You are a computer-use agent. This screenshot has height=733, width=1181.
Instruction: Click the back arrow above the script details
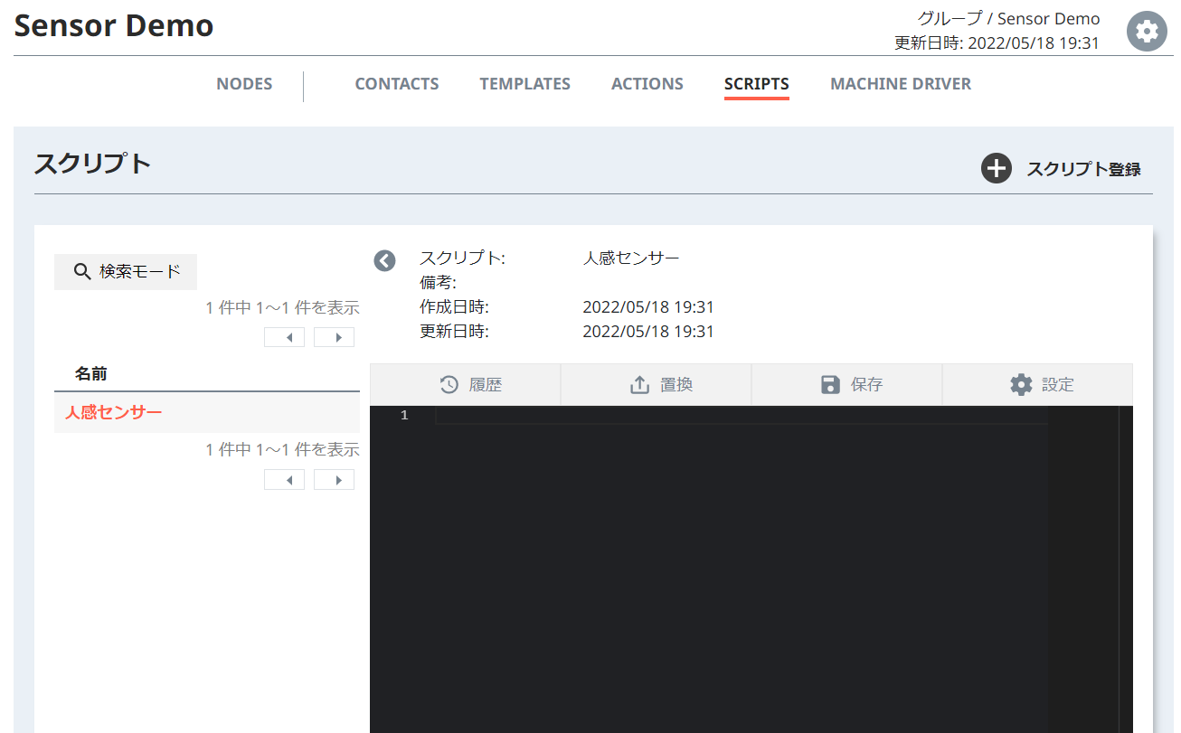point(384,260)
